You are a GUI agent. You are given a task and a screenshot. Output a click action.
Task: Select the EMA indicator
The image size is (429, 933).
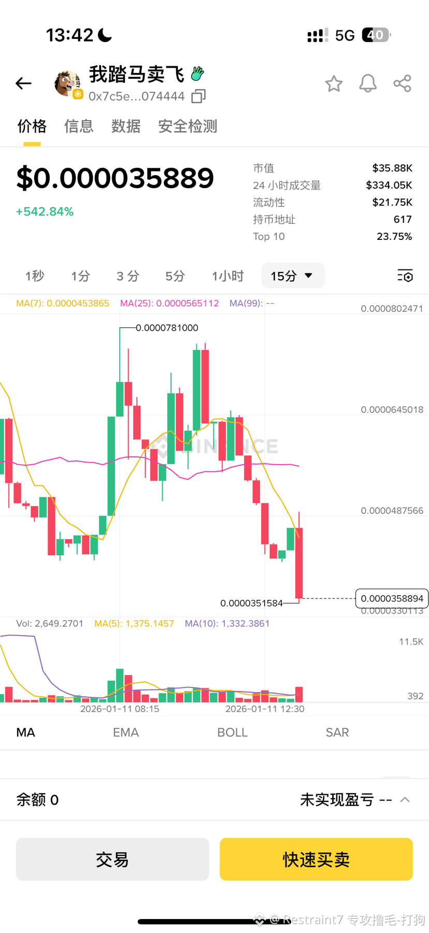[126, 733]
